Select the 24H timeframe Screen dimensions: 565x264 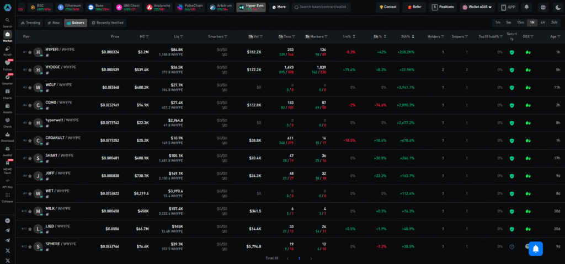point(554,23)
